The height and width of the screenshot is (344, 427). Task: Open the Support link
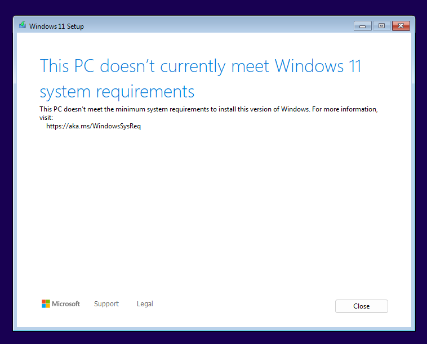tap(106, 303)
